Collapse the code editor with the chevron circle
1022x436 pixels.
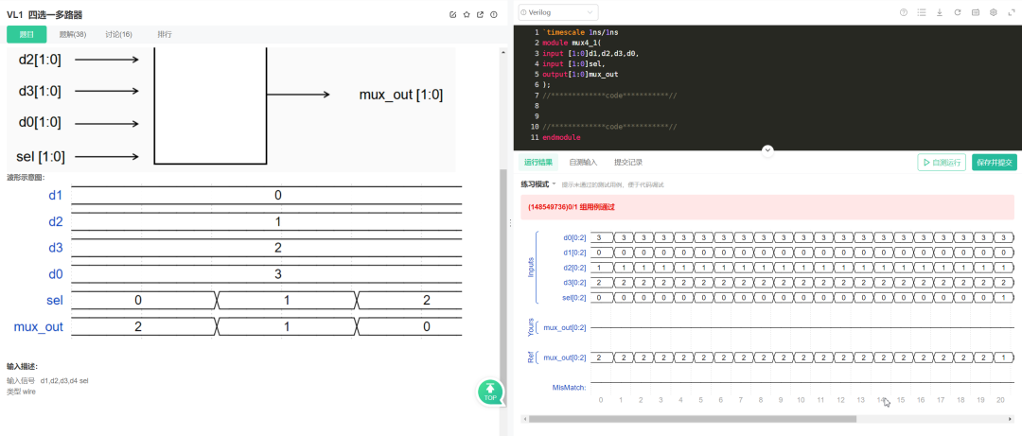(x=767, y=150)
